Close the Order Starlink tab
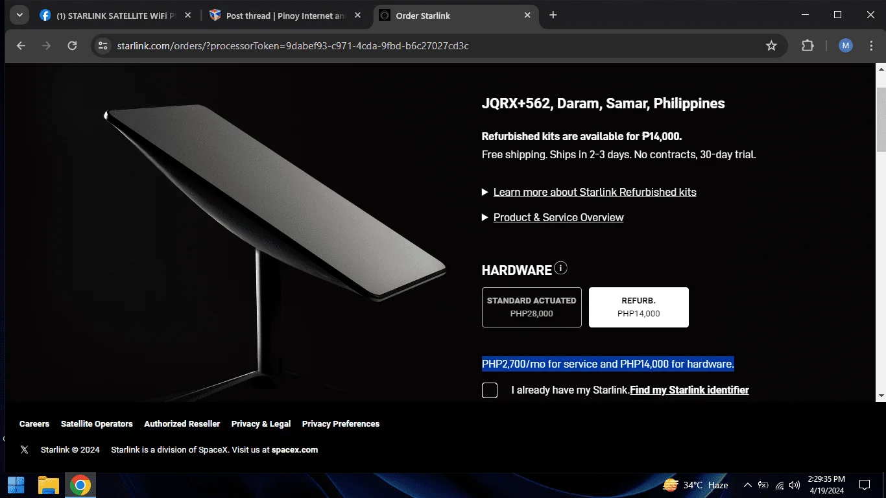Viewport: 886px width, 498px height. pyautogui.click(x=527, y=16)
